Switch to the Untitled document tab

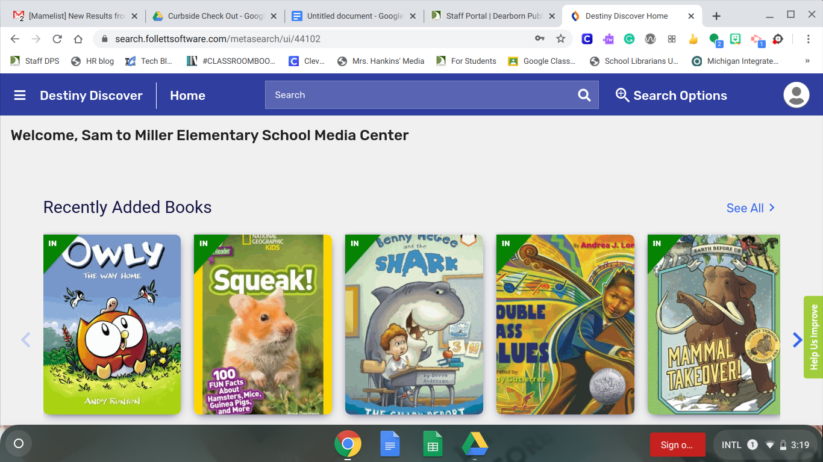tap(354, 16)
